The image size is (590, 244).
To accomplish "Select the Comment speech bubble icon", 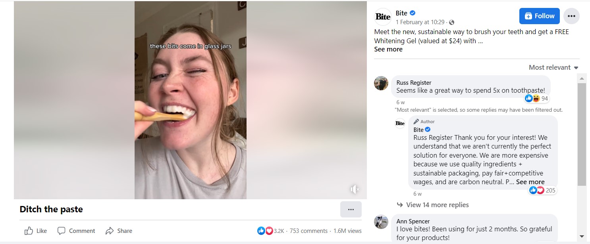I will 62,231.
